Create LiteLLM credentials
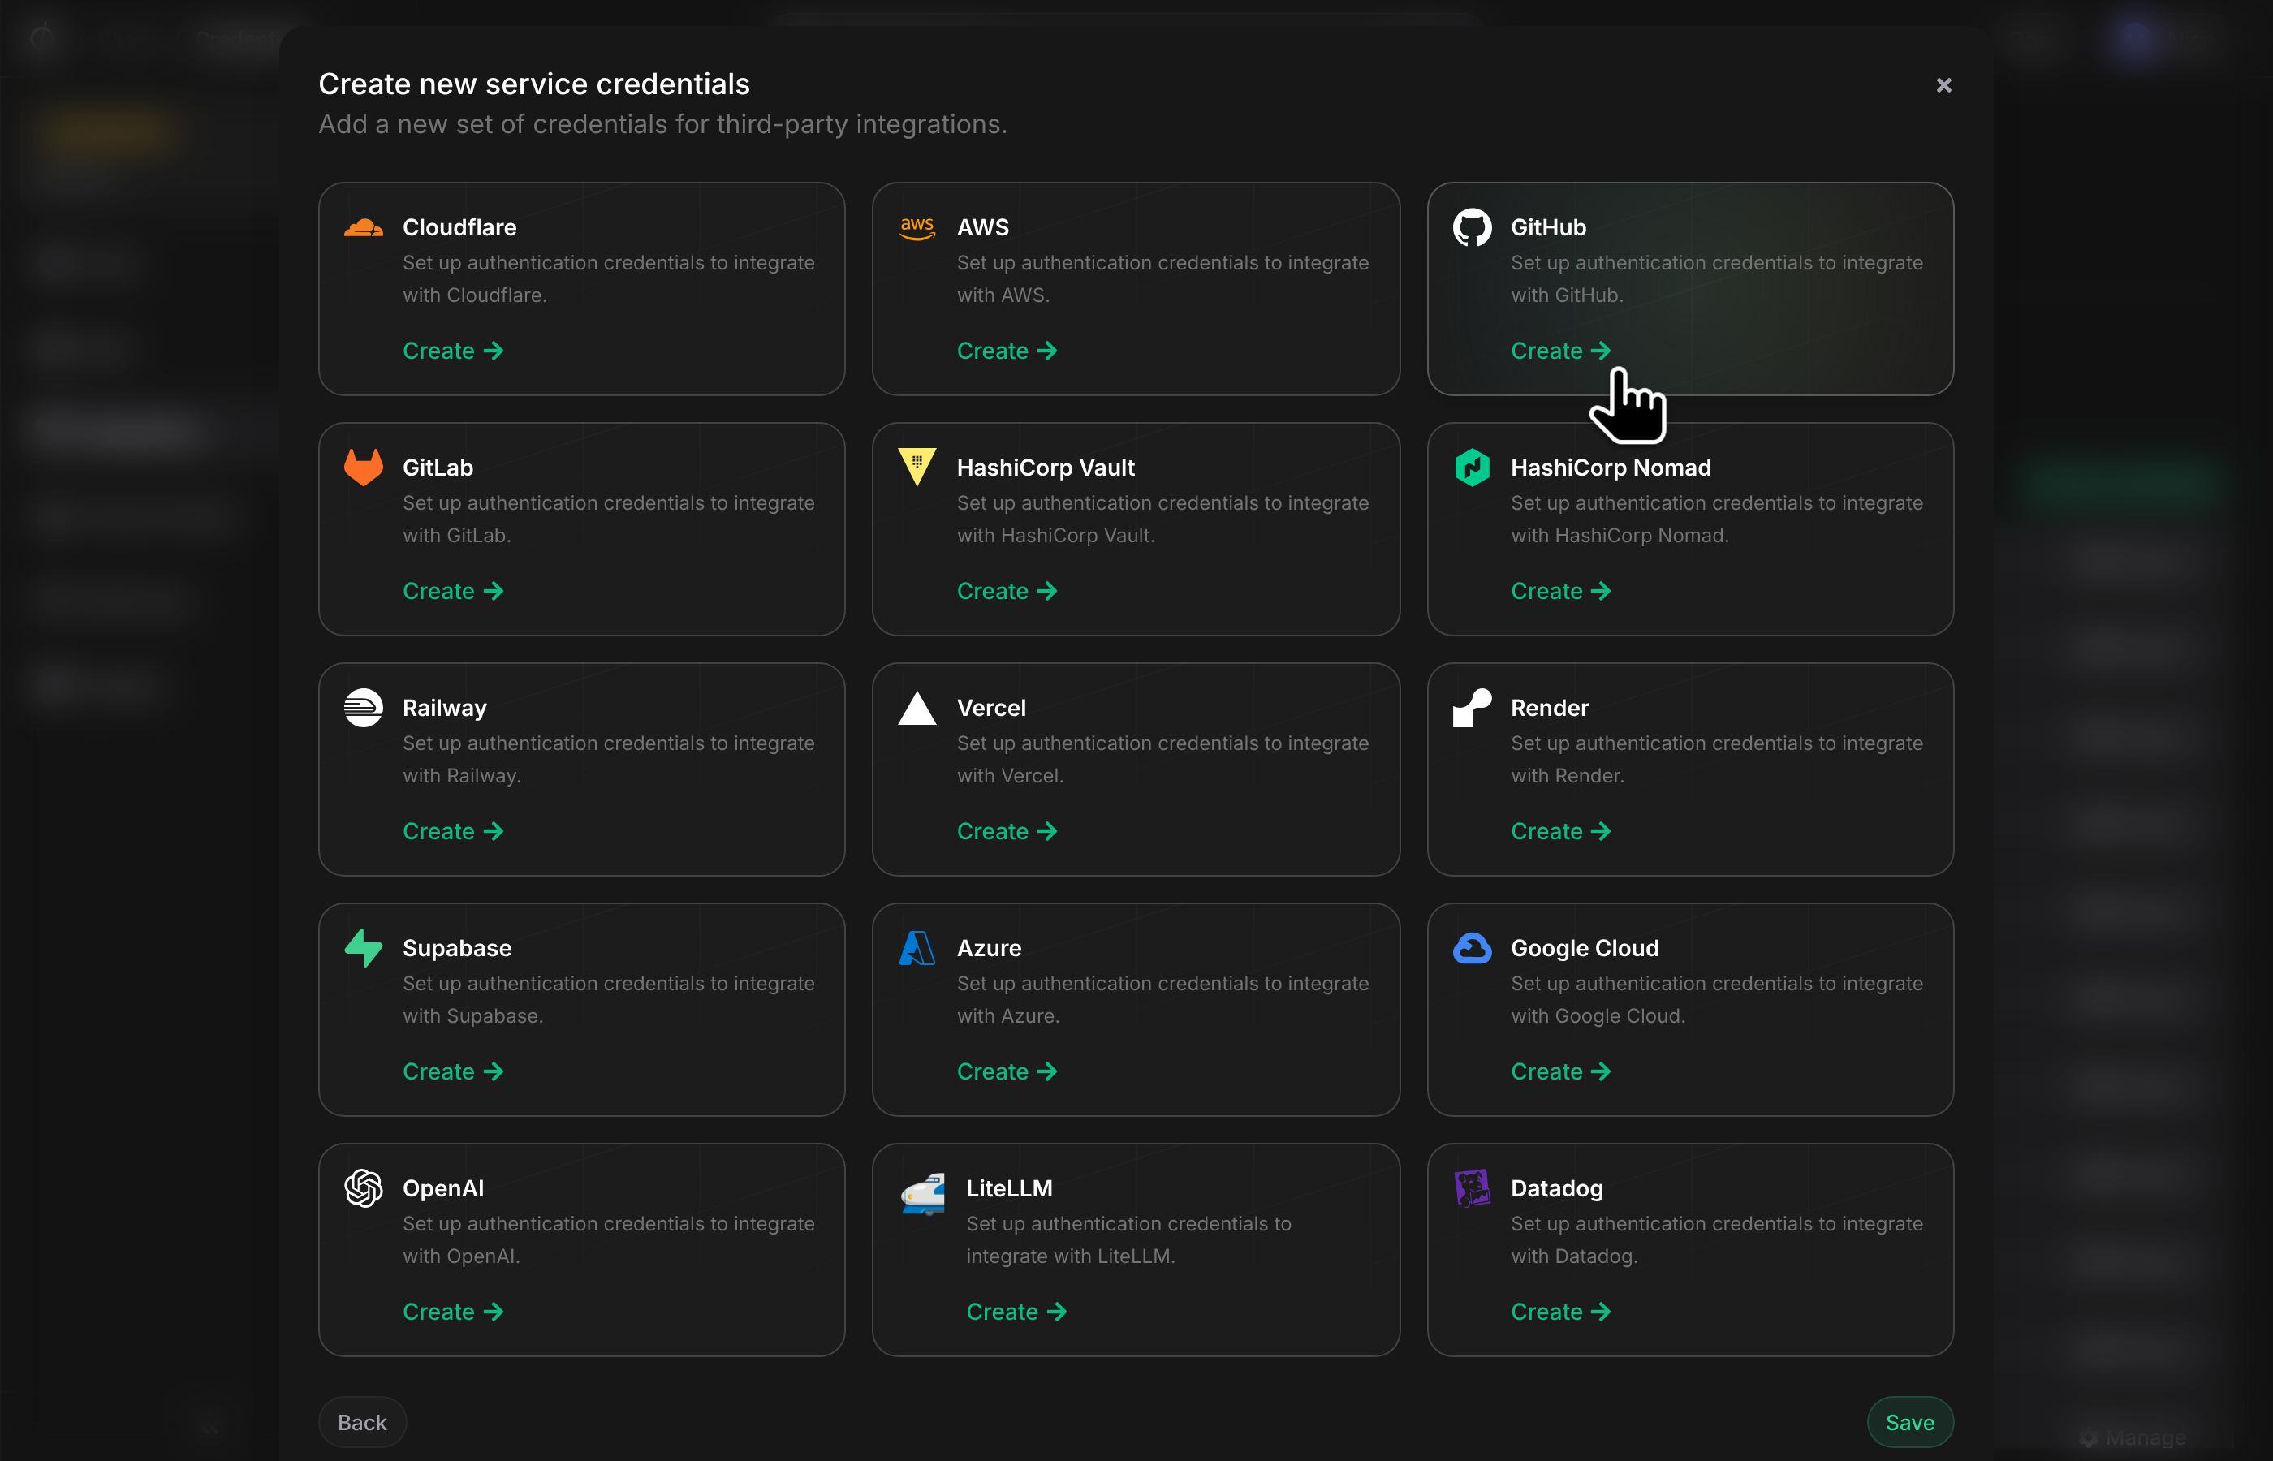2273x1461 pixels. (1016, 1311)
